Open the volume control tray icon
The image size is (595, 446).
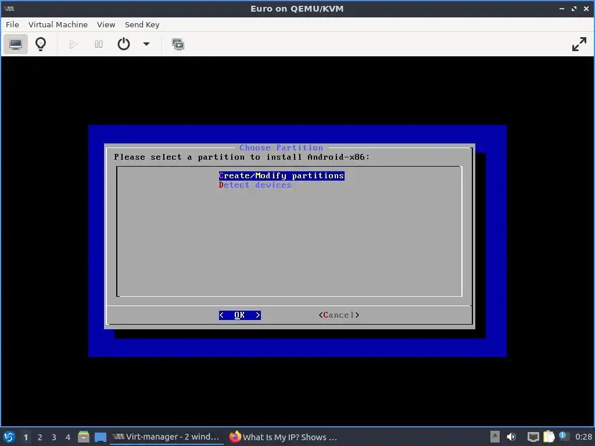(511, 437)
